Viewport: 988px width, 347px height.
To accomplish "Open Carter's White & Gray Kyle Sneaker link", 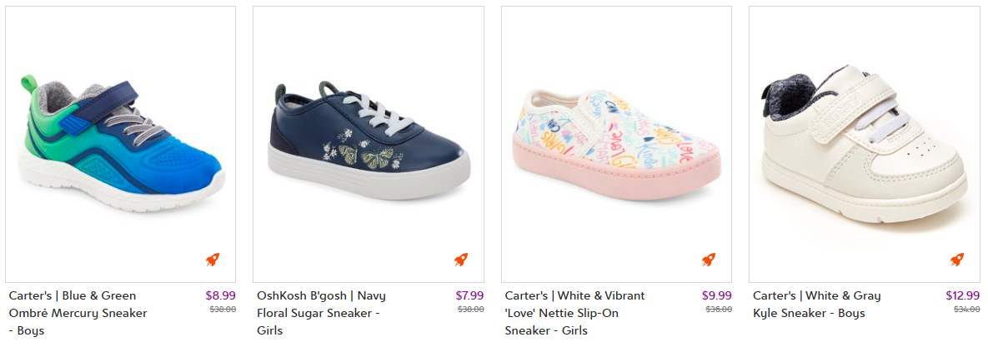I will click(816, 305).
